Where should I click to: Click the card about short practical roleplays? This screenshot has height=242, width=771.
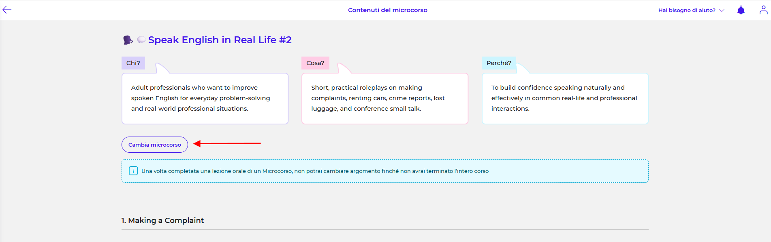pyautogui.click(x=385, y=98)
